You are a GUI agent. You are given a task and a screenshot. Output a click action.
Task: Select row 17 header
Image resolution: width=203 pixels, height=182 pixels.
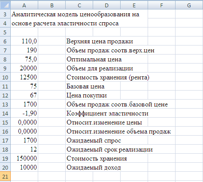click(x=5, y=140)
